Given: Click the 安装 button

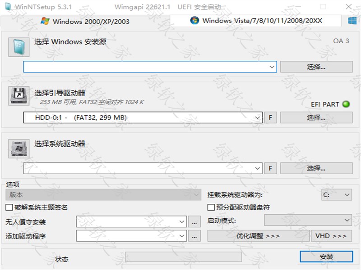Looking at the screenshot, I should 326,256.
